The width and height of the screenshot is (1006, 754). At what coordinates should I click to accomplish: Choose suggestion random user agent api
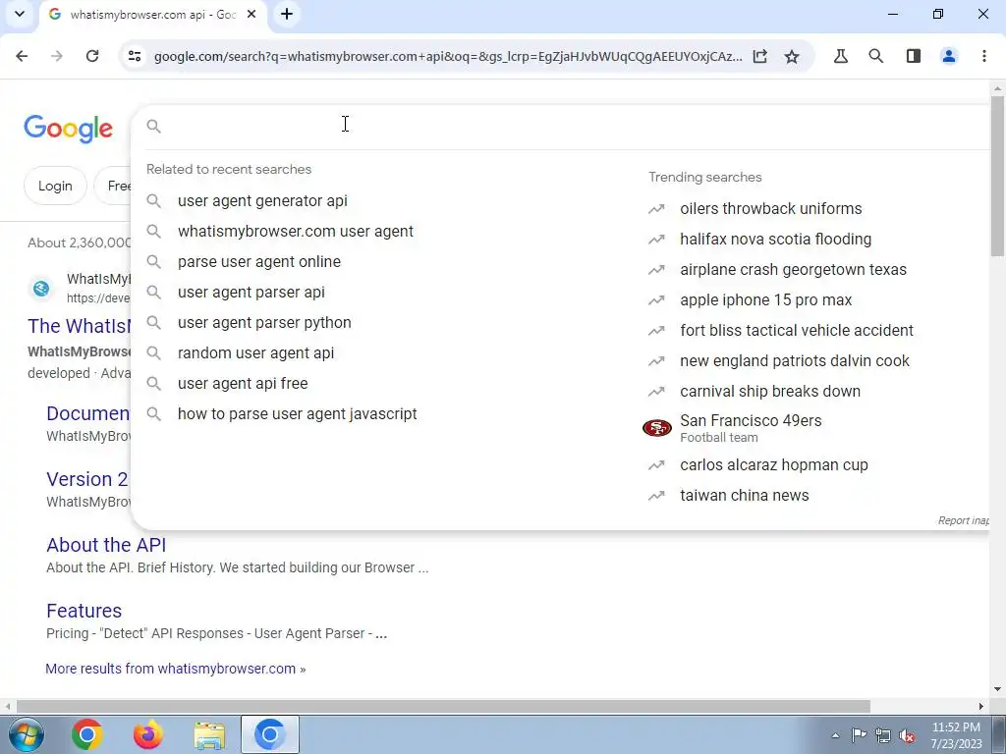point(255,353)
